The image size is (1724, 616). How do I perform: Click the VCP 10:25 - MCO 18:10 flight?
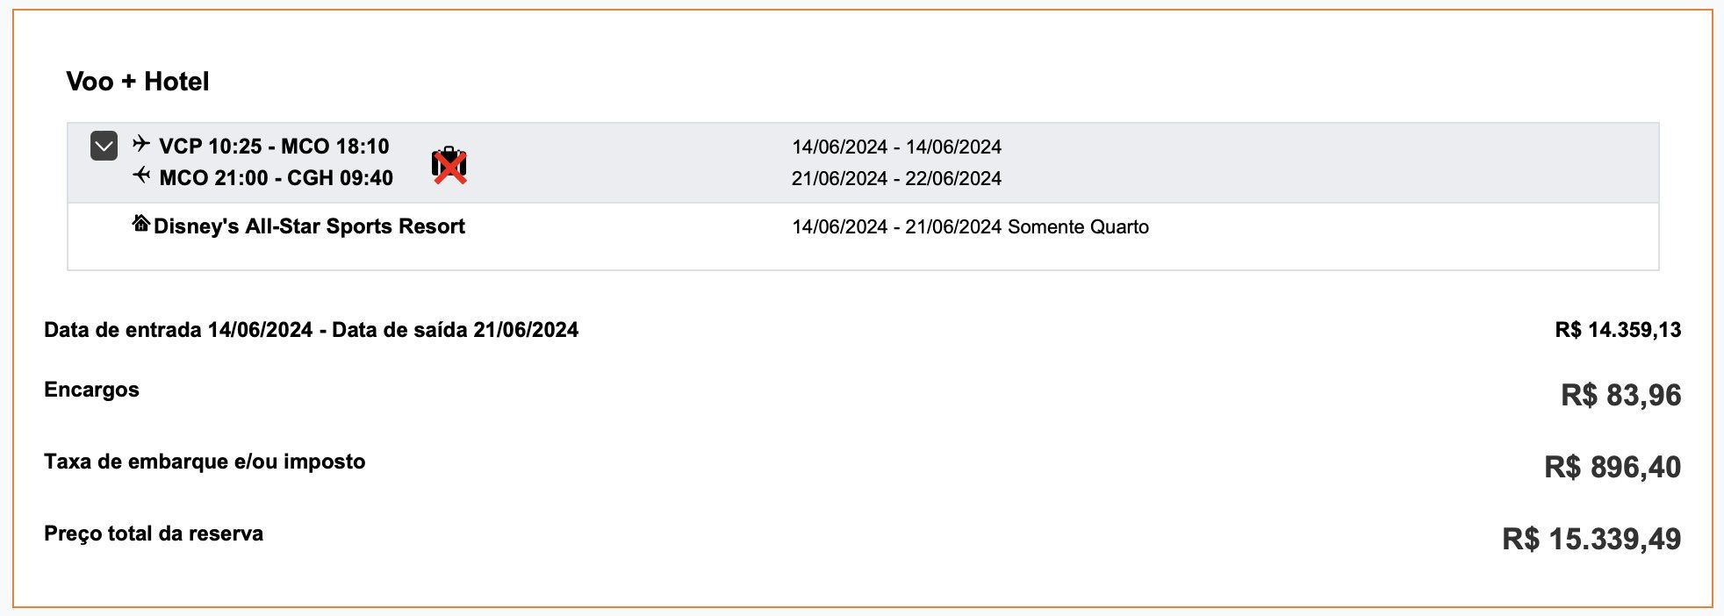274,146
